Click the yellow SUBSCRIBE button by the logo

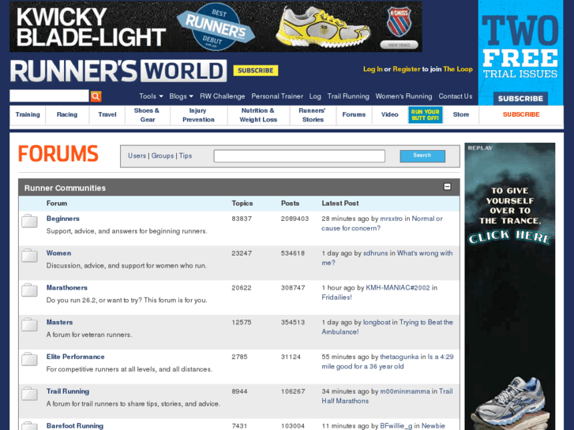tap(256, 70)
